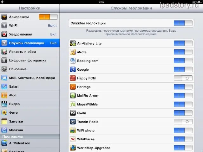Toggle WikiPlaces location switch

[x=183, y=139]
